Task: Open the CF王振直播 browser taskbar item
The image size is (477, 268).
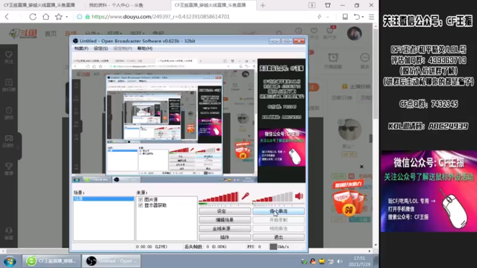Action: click(x=51, y=261)
